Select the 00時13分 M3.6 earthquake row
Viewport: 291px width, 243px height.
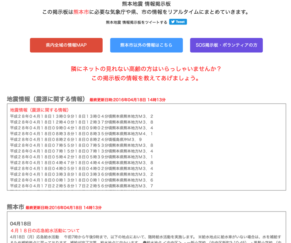[81, 180]
